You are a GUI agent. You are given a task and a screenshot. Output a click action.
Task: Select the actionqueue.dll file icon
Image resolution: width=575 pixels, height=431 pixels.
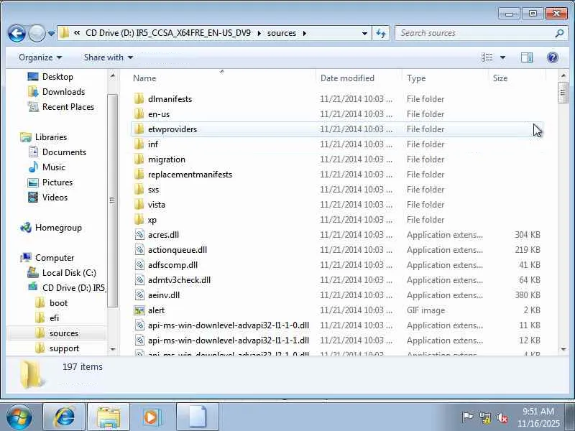click(139, 249)
